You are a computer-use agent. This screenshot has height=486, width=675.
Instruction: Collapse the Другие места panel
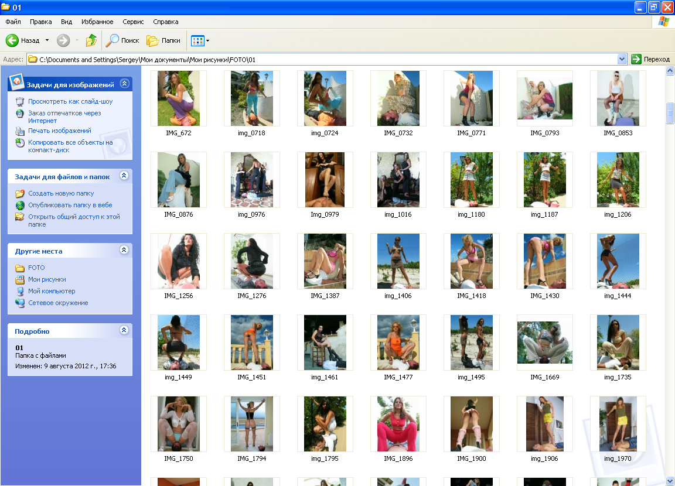[124, 250]
